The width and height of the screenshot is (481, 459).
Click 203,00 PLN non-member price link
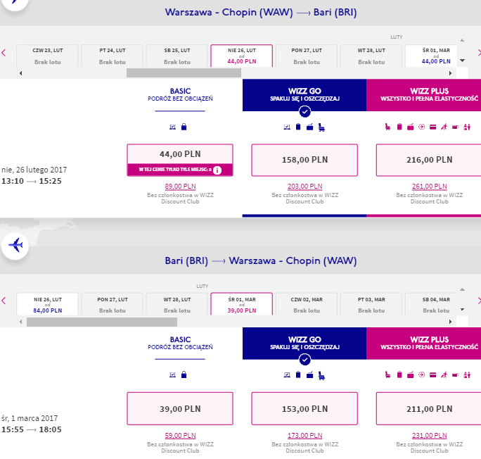pyautogui.click(x=305, y=187)
